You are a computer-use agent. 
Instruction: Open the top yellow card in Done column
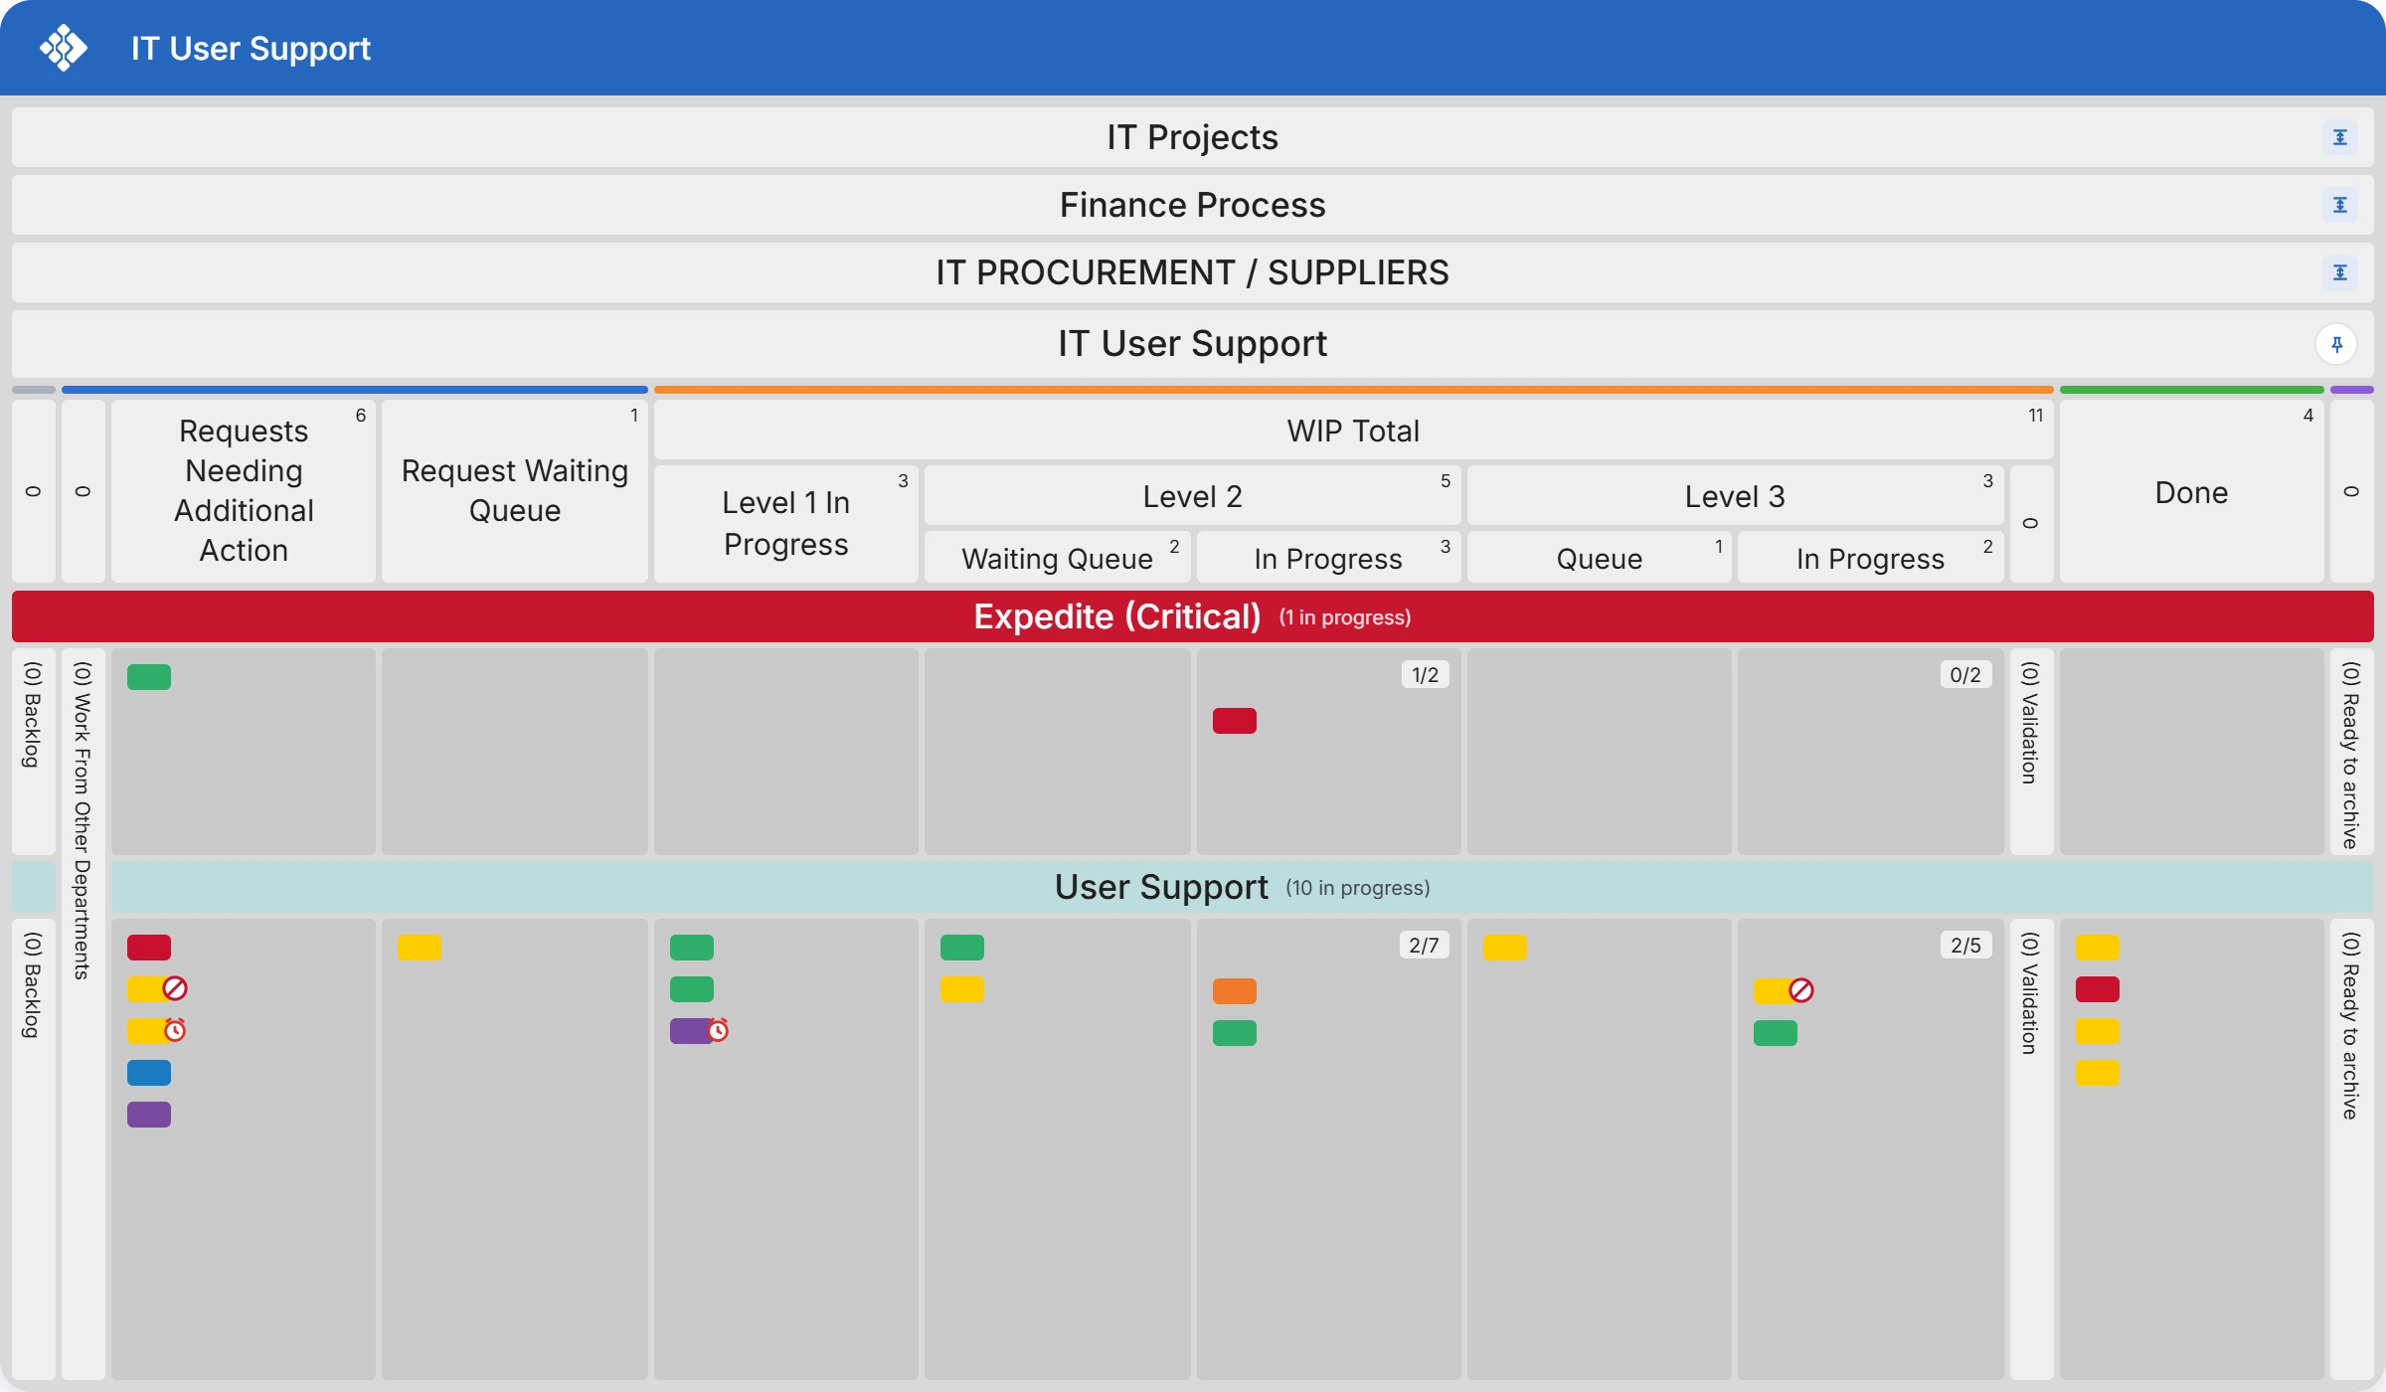[x=2098, y=948]
